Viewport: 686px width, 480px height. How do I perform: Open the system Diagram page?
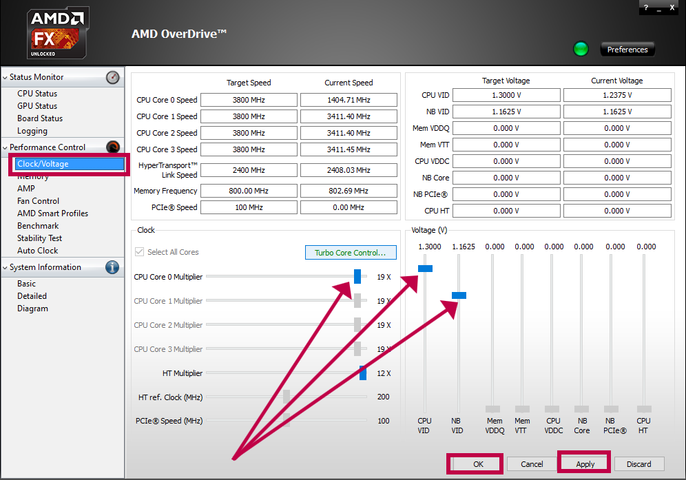click(32, 309)
